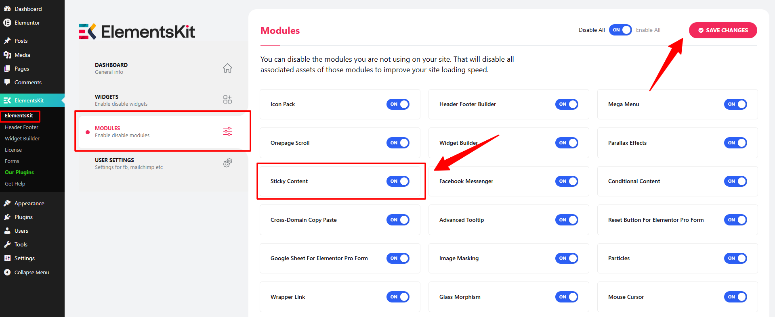Open the Our Plugins link

pos(19,172)
